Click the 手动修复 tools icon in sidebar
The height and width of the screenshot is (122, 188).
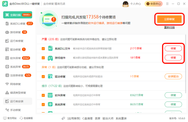(x=7, y=110)
